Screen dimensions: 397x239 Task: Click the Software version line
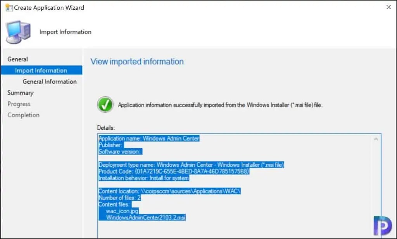120,151
